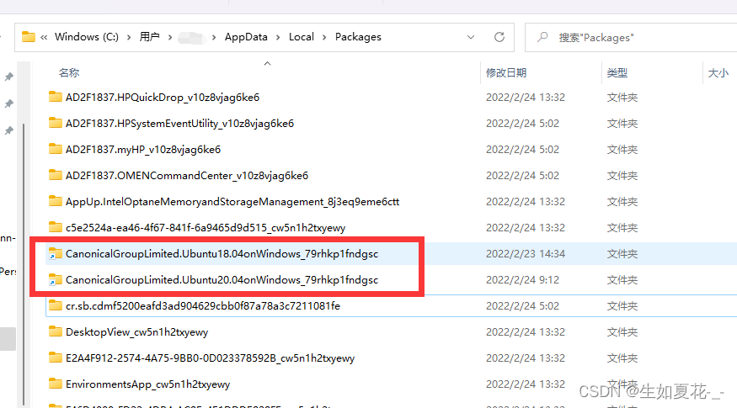Select folder icon of AD2F1837.OMENCommandCenter

pyautogui.click(x=56, y=175)
